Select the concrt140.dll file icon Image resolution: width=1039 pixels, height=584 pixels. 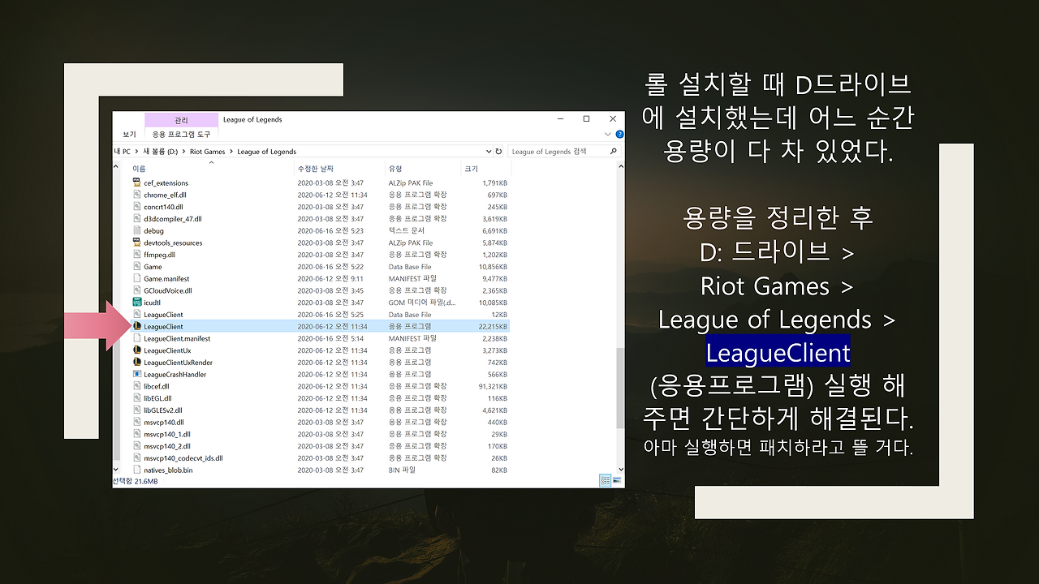(x=137, y=207)
